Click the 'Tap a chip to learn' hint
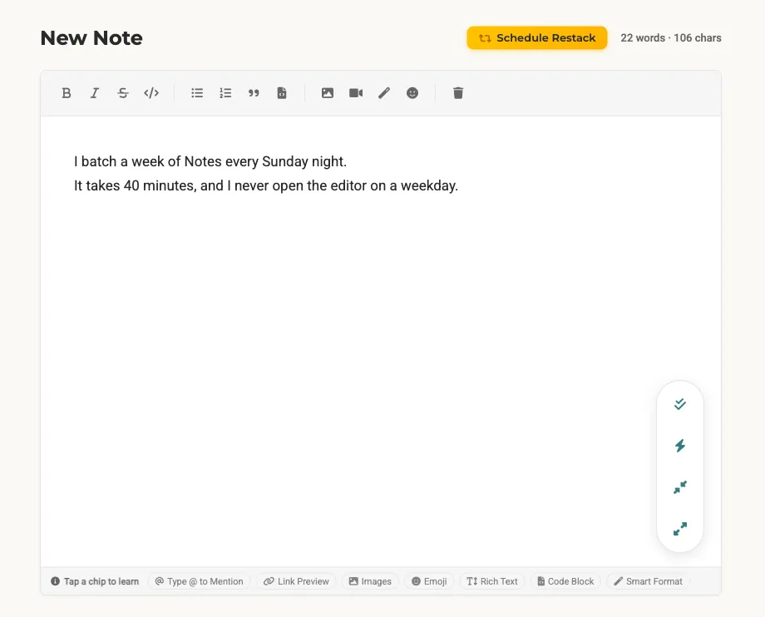The image size is (765, 617). point(95,581)
